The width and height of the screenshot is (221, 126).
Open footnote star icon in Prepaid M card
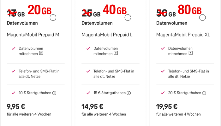coord(41,54)
